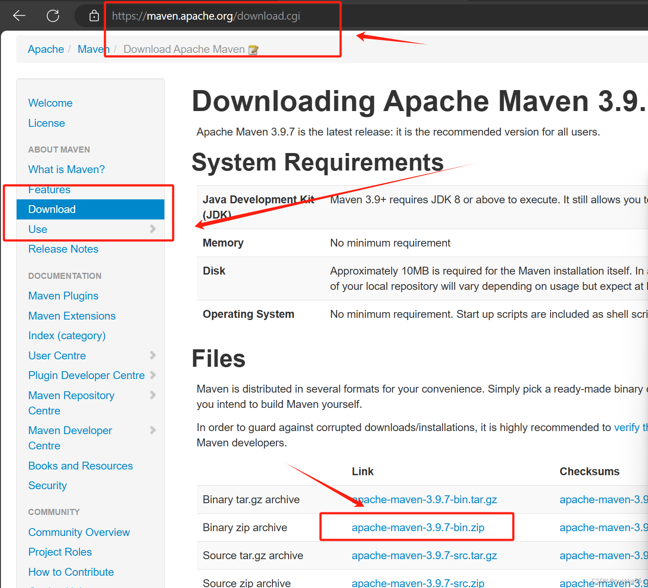Open Maven Repository Centre link
Screen dimensions: 648x588
click(71, 403)
